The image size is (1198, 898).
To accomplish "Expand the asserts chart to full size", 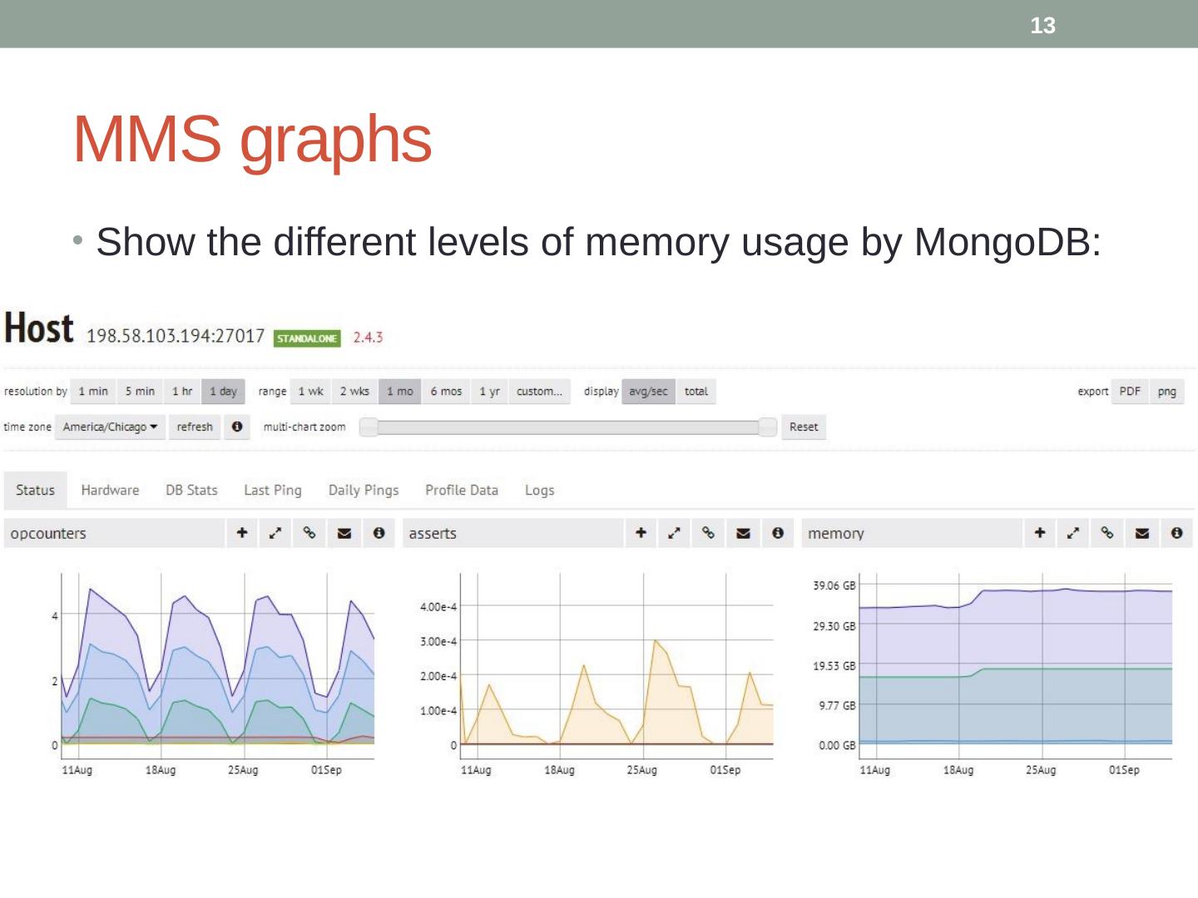I will [x=675, y=533].
